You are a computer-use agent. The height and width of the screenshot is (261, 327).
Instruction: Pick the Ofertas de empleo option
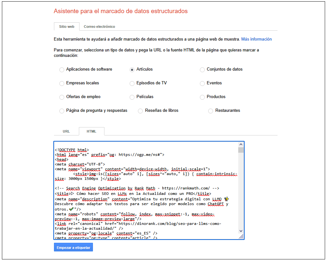click(x=62, y=97)
